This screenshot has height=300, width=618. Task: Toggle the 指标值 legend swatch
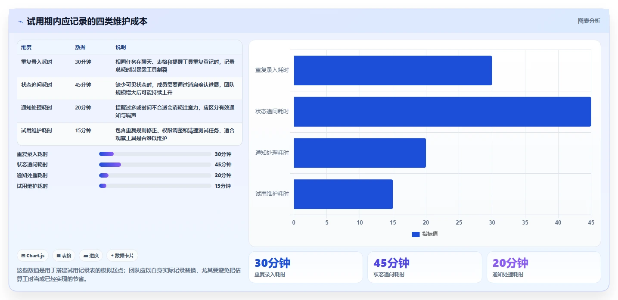(x=416, y=234)
